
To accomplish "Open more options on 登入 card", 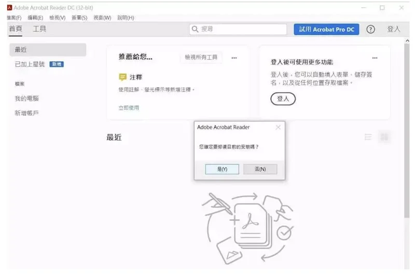I will click(x=375, y=58).
